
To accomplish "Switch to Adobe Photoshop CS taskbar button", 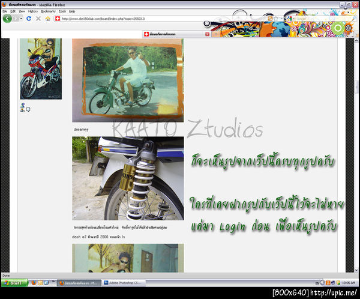I will click(x=124, y=283).
